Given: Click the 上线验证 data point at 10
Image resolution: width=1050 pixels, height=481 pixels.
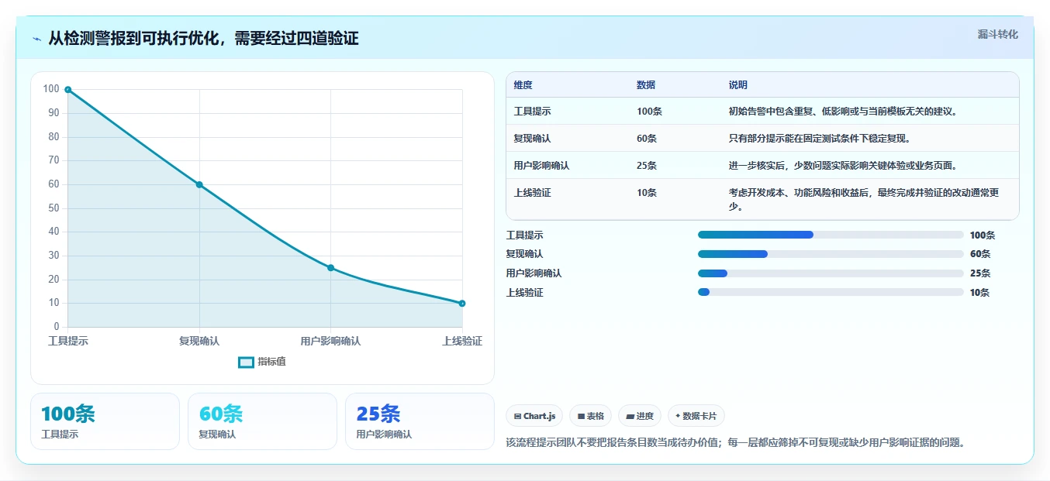Looking at the screenshot, I should [x=462, y=304].
